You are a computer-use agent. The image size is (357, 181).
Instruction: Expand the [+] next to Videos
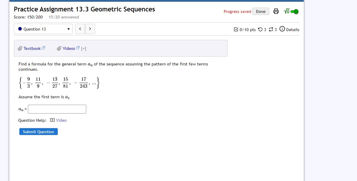(84, 49)
